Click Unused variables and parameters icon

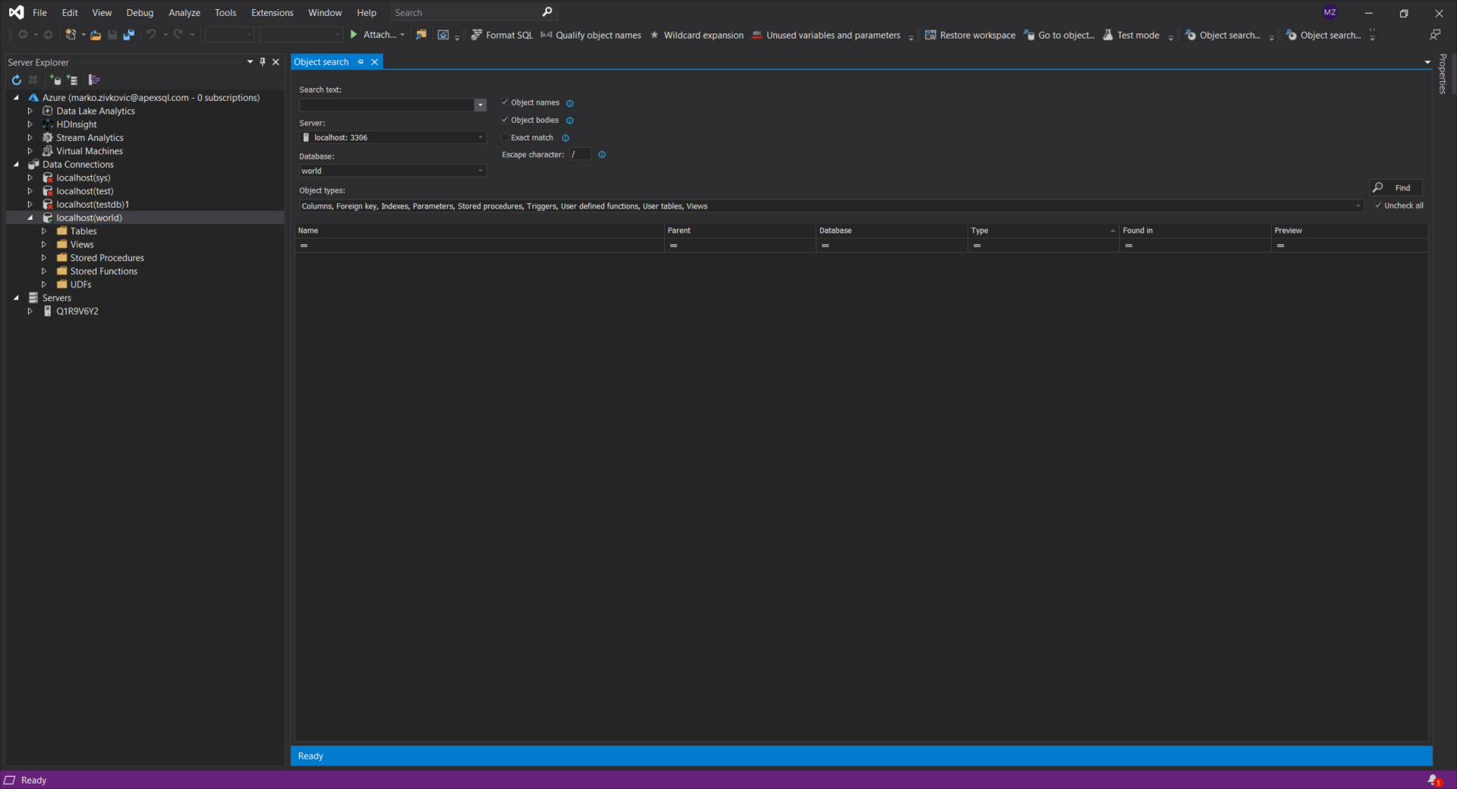757,35
